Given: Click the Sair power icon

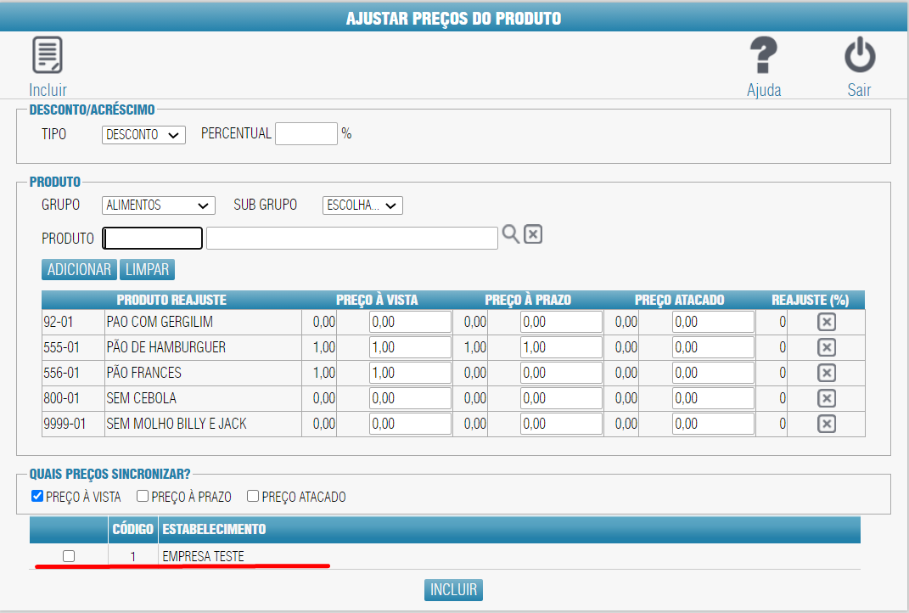Looking at the screenshot, I should pyautogui.click(x=859, y=56).
